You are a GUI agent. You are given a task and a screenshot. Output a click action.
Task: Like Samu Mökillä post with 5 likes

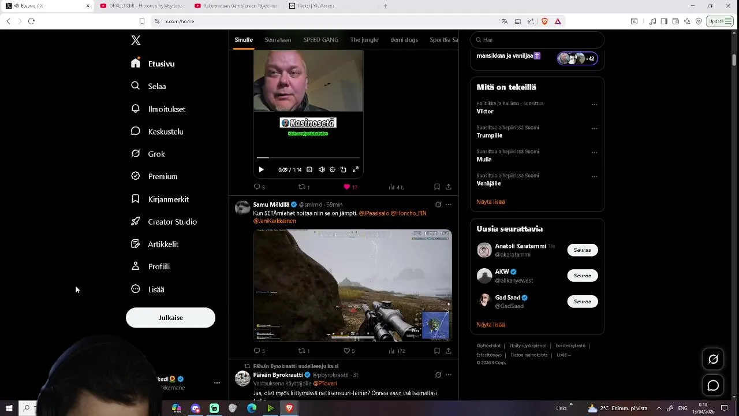point(349,351)
